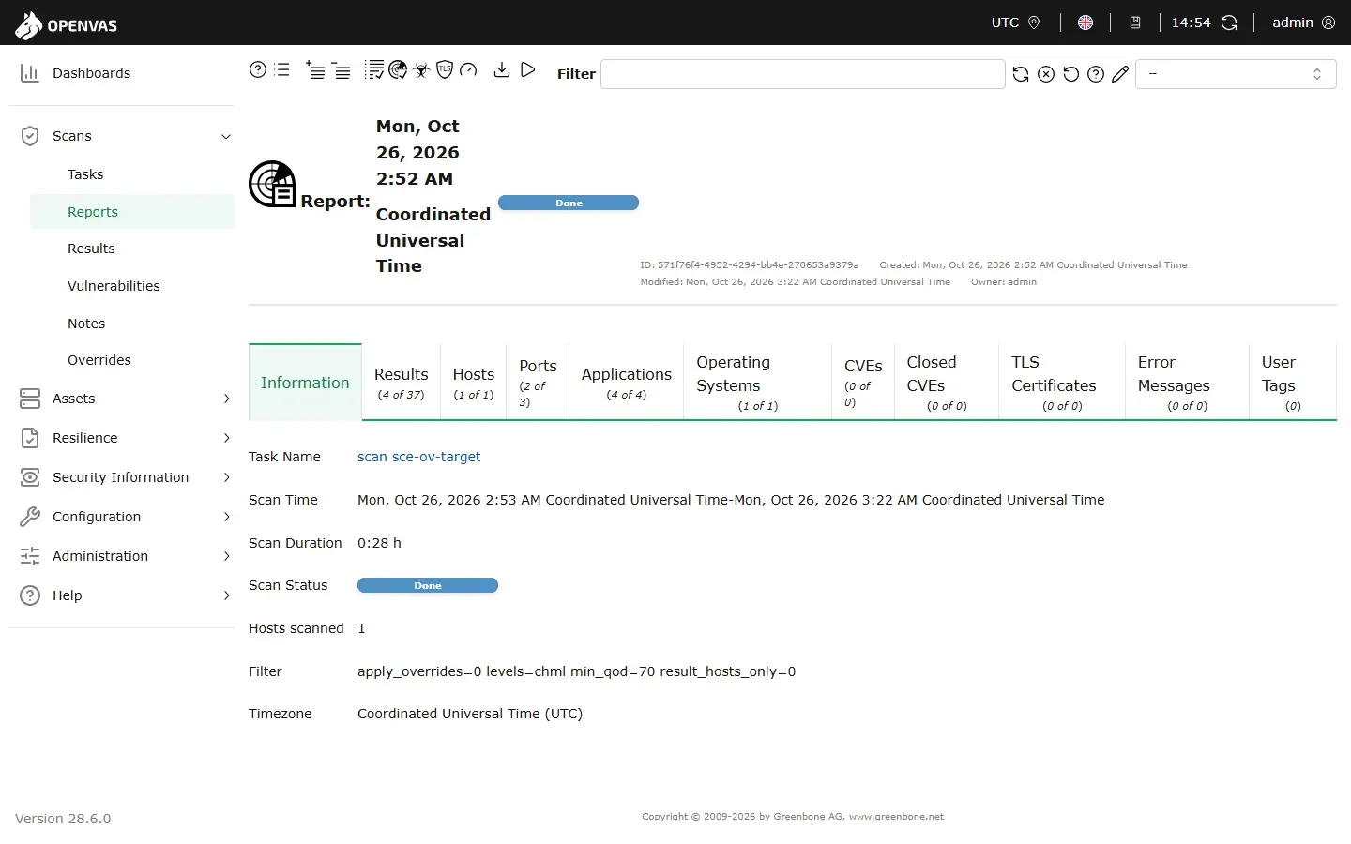Expand the Administration menu
Screen dimensions: 1351x844
click(x=226, y=556)
